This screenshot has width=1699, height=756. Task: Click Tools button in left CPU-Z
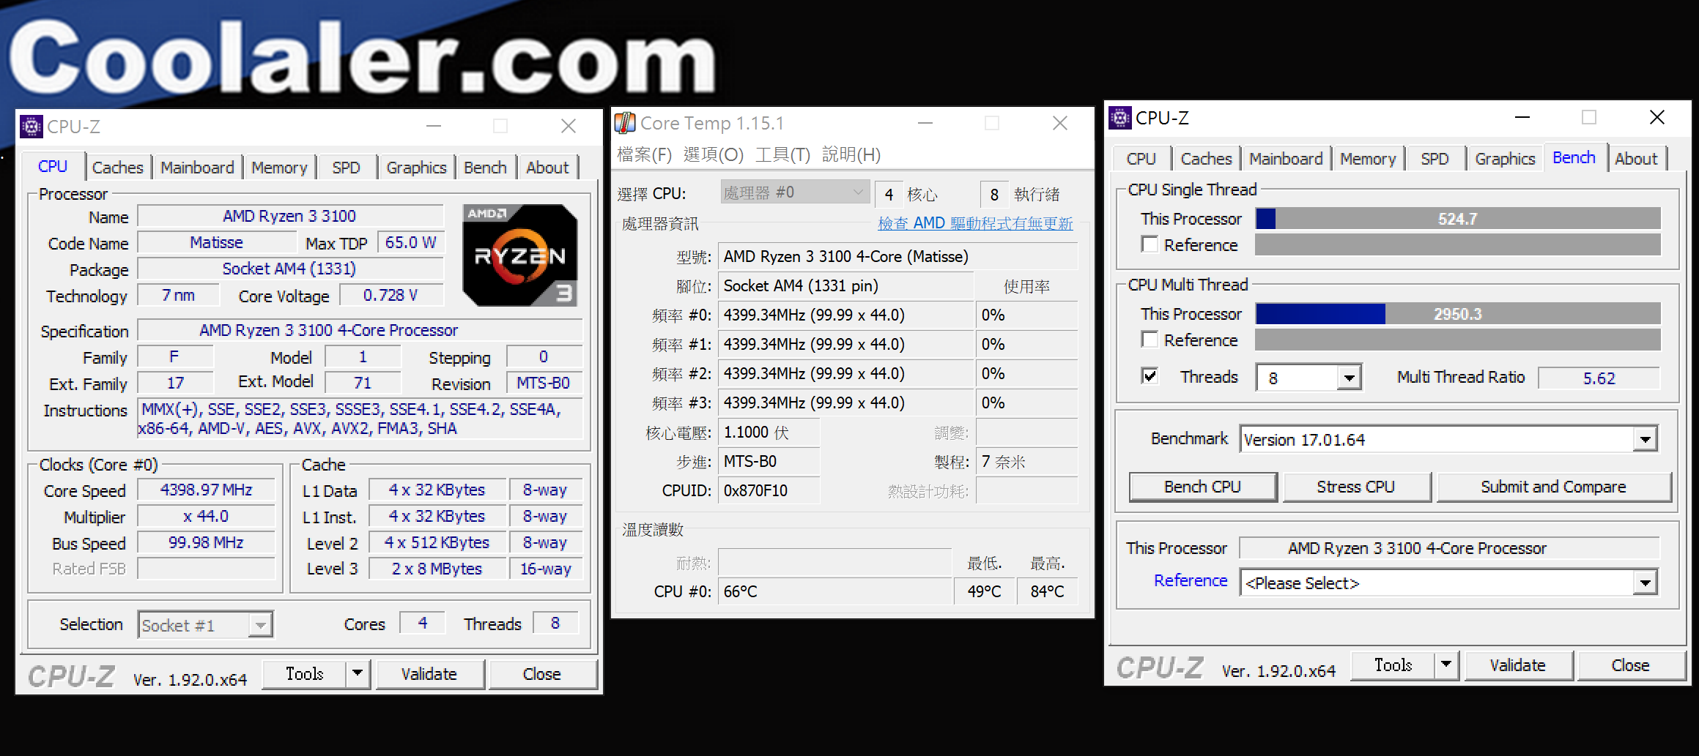(x=305, y=673)
